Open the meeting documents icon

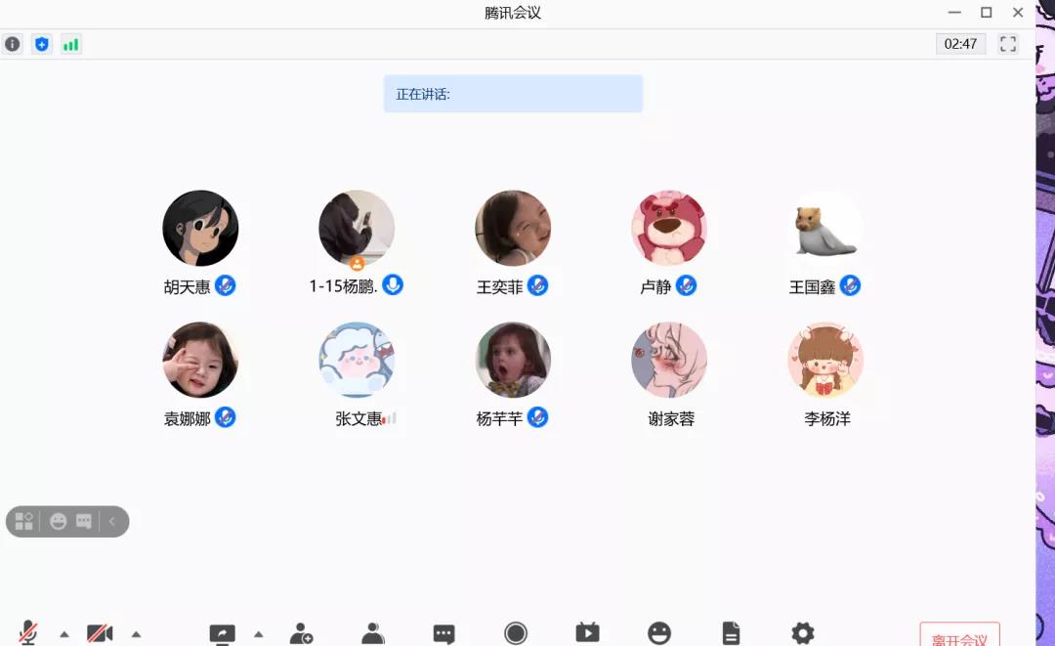[x=731, y=633]
